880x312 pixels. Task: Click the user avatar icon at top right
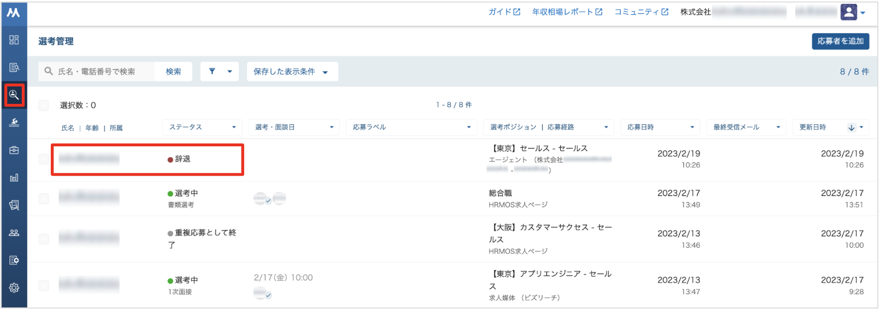[849, 12]
